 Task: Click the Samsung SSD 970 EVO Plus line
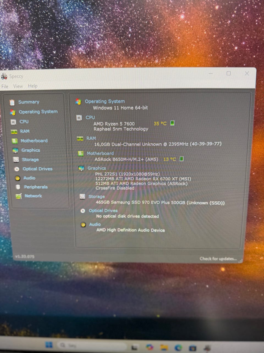point(160,203)
